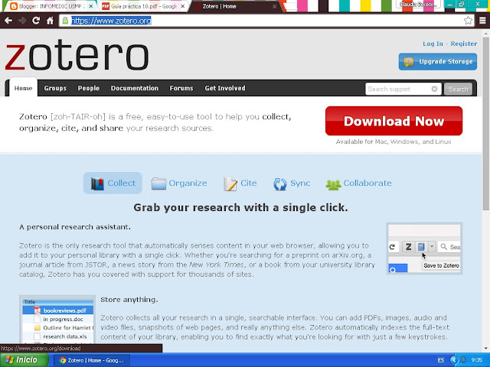Switch to the Guía práctica 10.pdf tab

pos(143,6)
